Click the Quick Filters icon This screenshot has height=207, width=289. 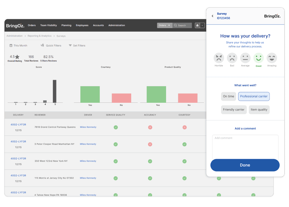(x=42, y=45)
